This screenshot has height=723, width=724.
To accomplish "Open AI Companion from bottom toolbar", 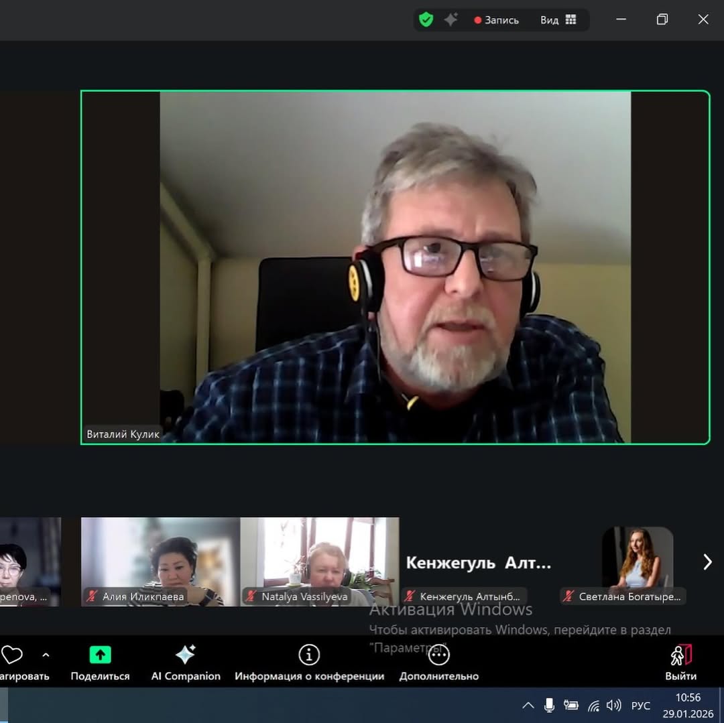I will 185,655.
